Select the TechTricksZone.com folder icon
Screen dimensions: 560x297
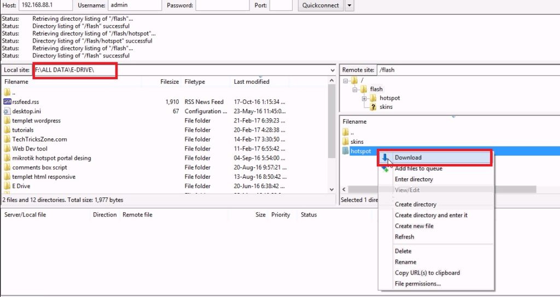pos(7,139)
